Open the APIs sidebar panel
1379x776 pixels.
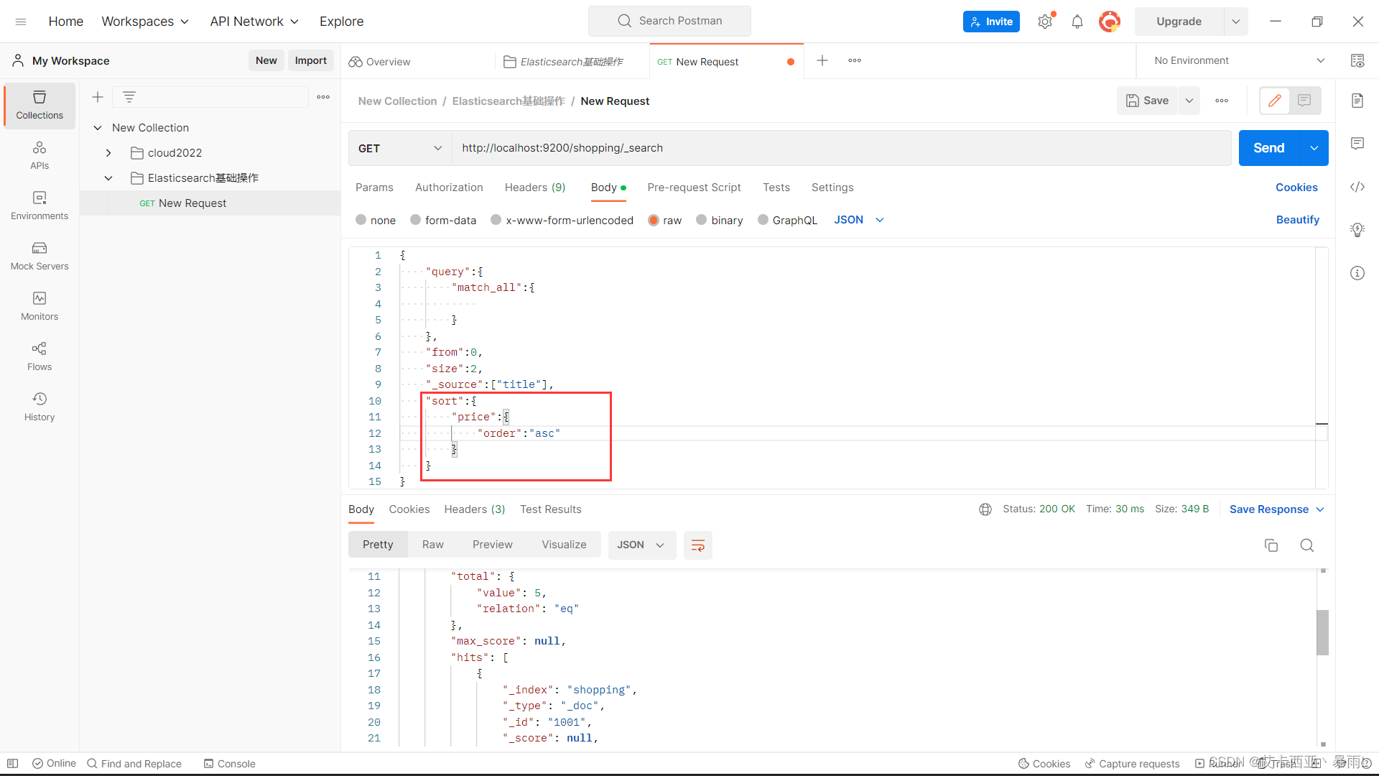40,155
